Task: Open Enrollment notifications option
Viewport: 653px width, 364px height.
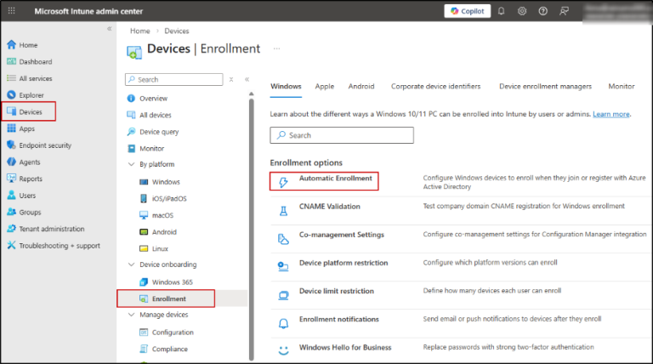Action: click(x=339, y=320)
